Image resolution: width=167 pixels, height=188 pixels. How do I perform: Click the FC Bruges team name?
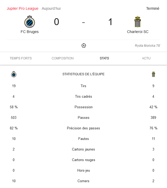(x=30, y=32)
